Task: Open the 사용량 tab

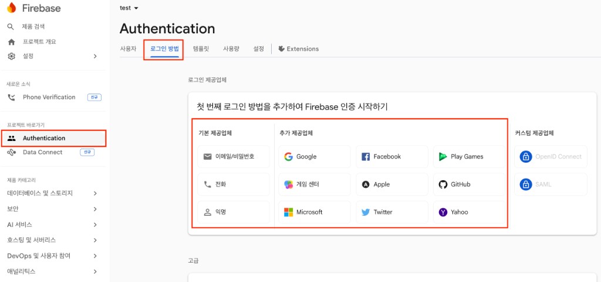Action: coord(231,49)
